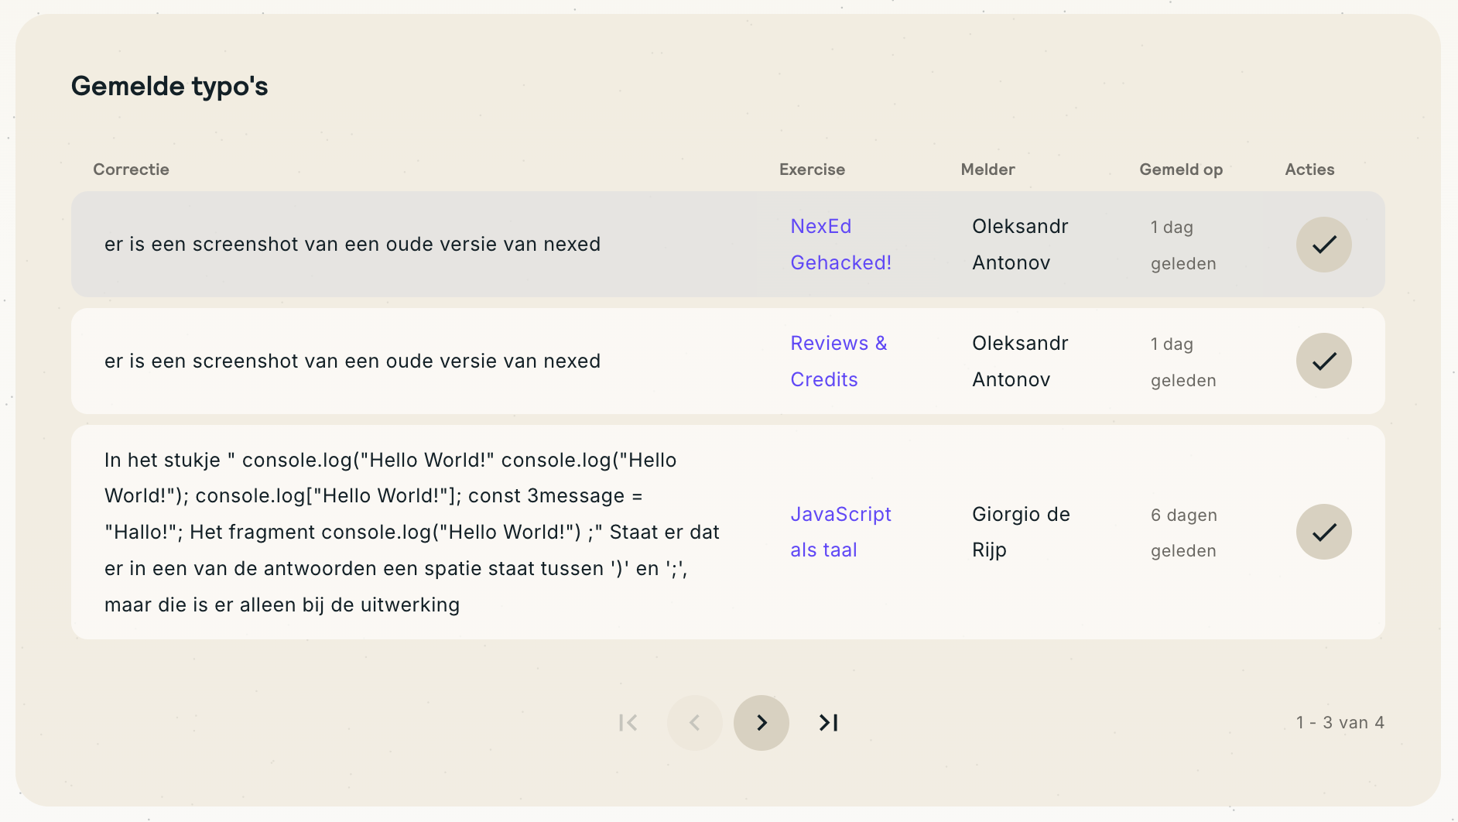1458x822 pixels.
Task: Jump to the first page of typo reports
Action: click(628, 722)
